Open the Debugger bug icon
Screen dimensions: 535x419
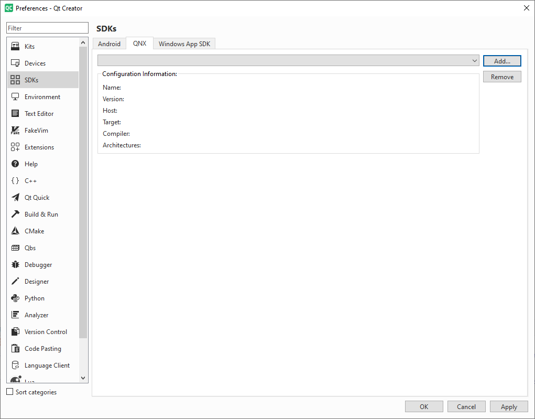(x=15, y=264)
